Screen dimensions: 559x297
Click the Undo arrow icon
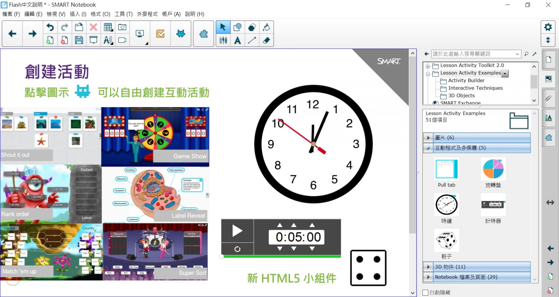point(50,27)
